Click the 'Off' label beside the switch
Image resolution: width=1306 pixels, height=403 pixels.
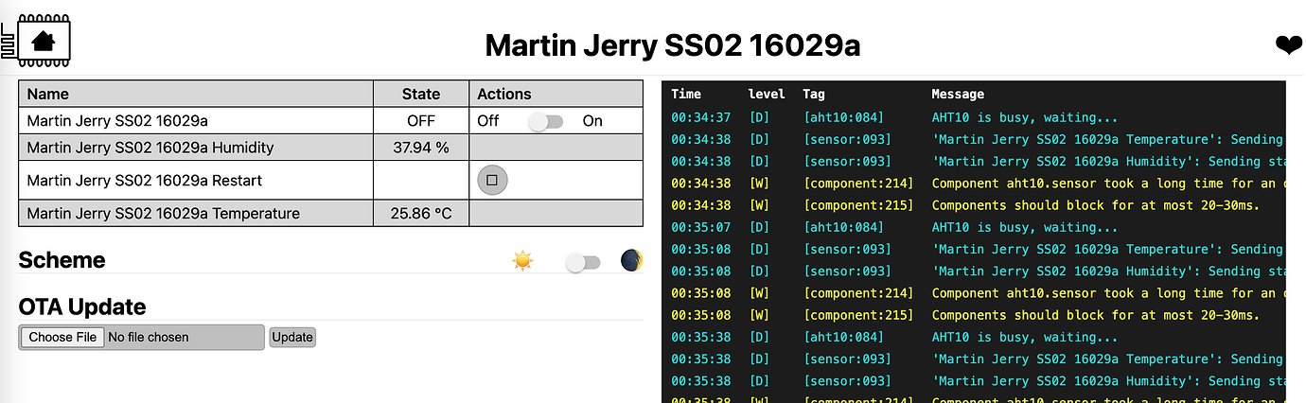point(488,121)
